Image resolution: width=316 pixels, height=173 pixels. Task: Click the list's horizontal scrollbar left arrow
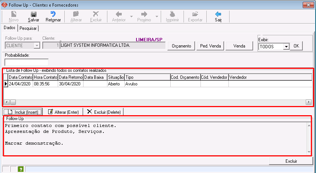click(x=7, y=102)
